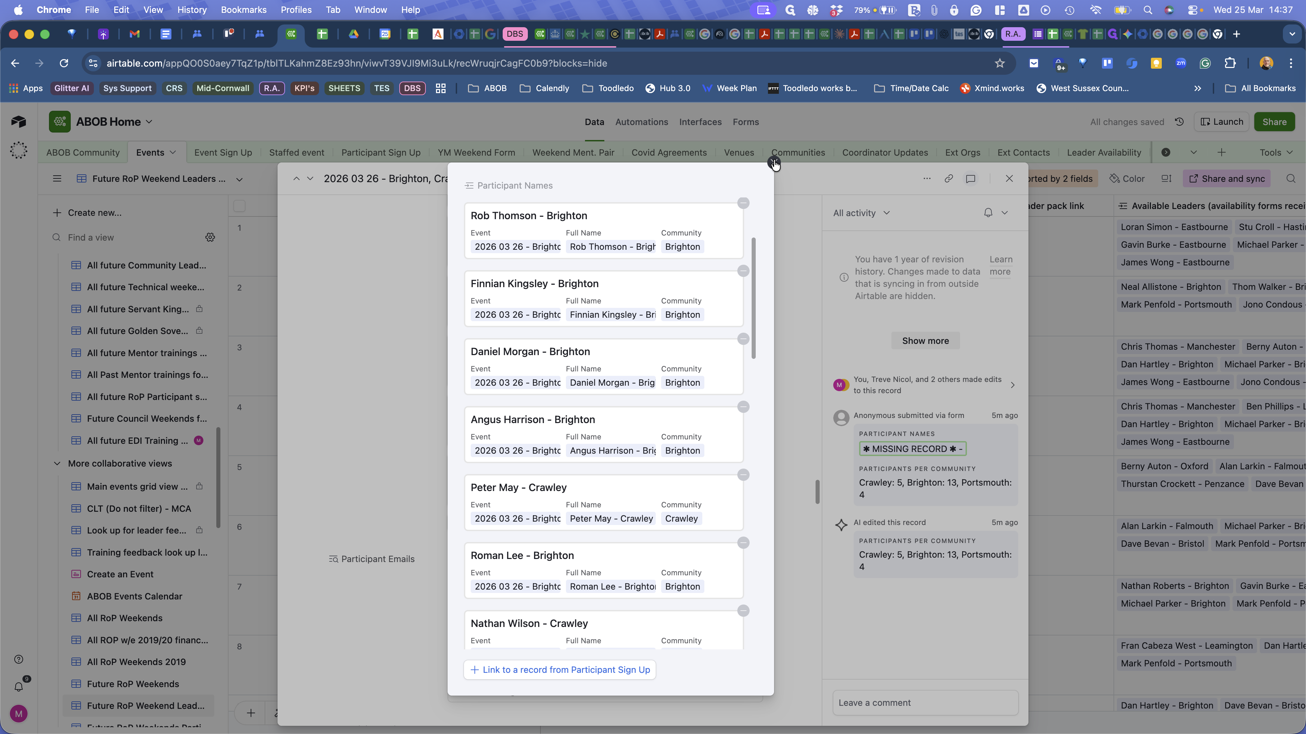Open the Automations tab
Viewport: 1306px width, 734px height.
click(x=641, y=122)
